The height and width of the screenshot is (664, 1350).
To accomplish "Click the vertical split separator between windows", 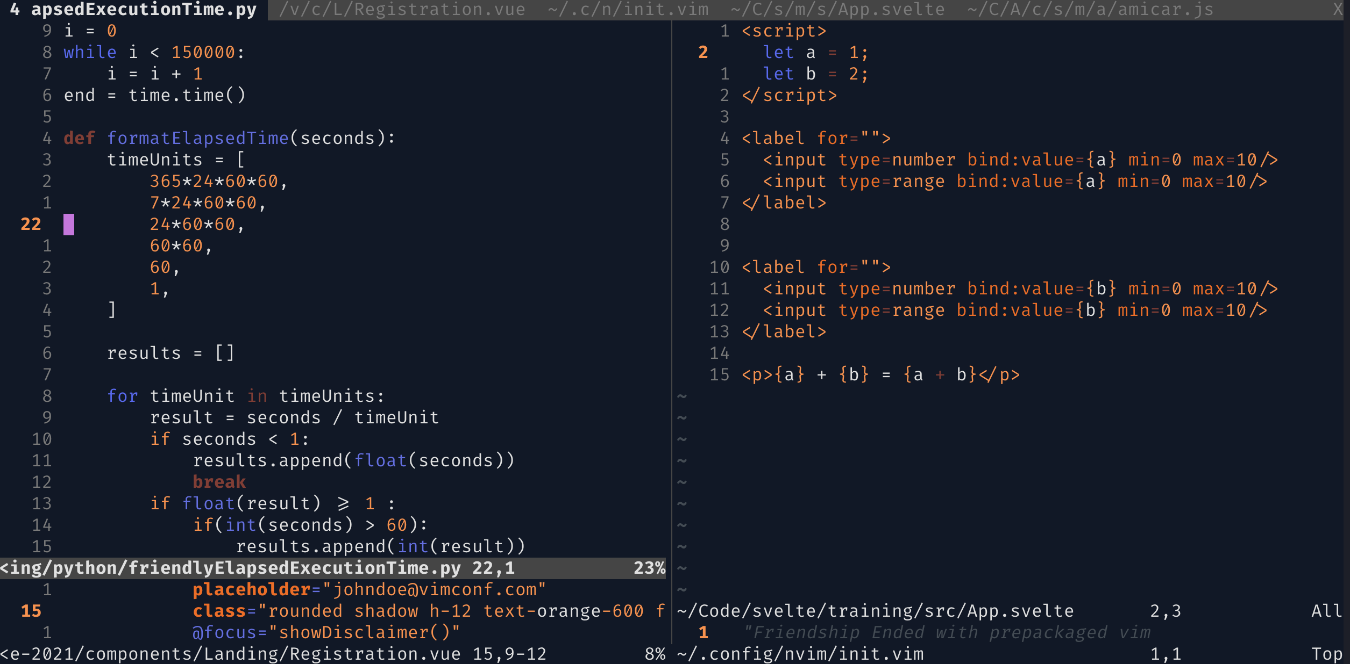I will coord(672,322).
